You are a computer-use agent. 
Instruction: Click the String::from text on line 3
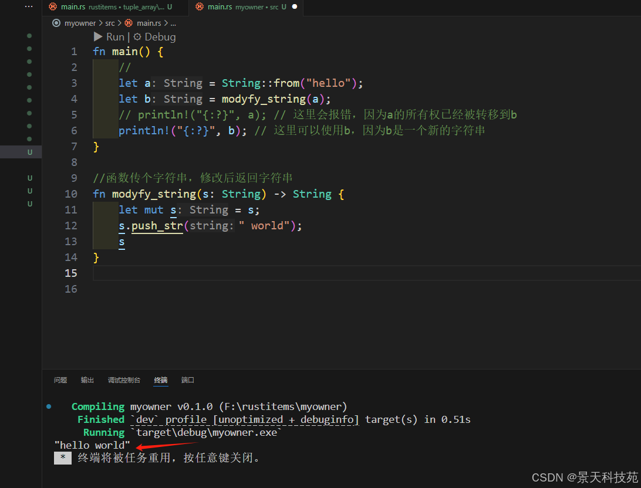[261, 83]
